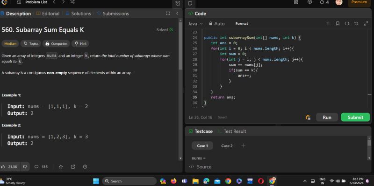
Task: Click the Medium difficulty tag
Action: point(10,43)
